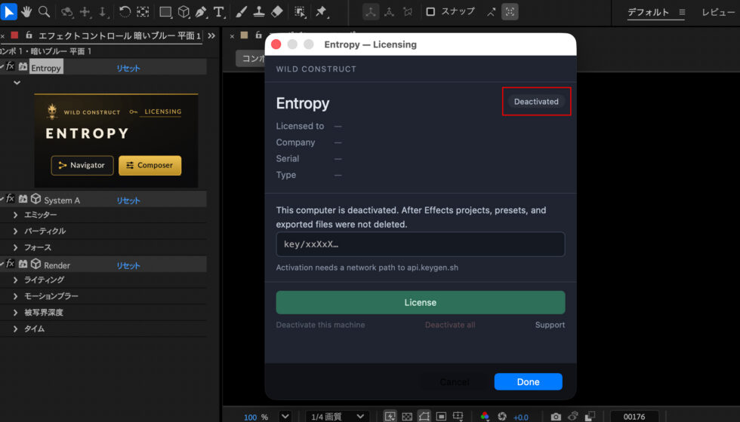
Task: Select the エフェクトコントロール panel tab
Action: point(120,35)
